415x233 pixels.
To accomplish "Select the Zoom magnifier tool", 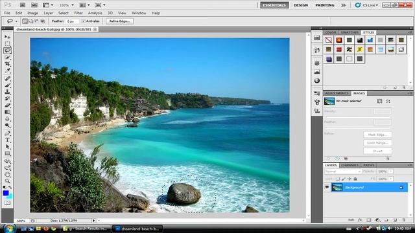I will [7, 181].
